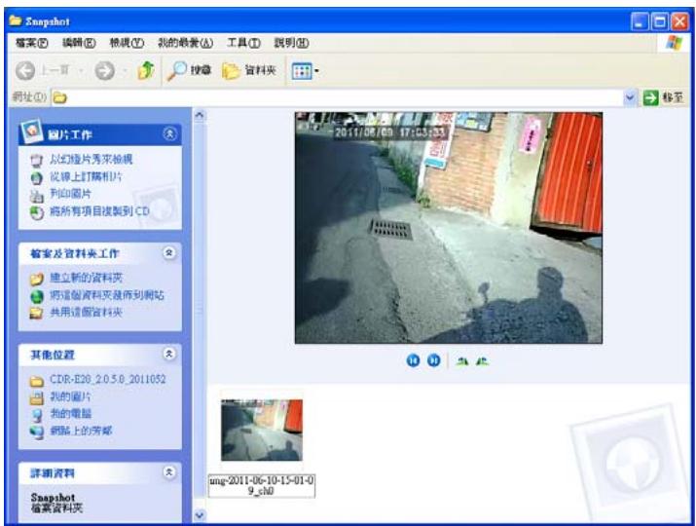Collapse the 其他位置 other places panel
This screenshot has width=696, height=526.
click(x=169, y=354)
